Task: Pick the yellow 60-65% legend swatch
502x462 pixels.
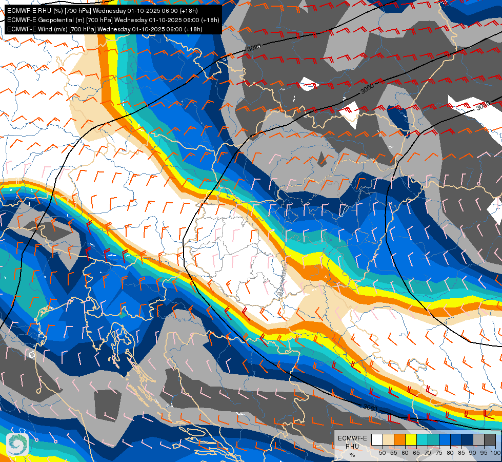Action: (411, 439)
